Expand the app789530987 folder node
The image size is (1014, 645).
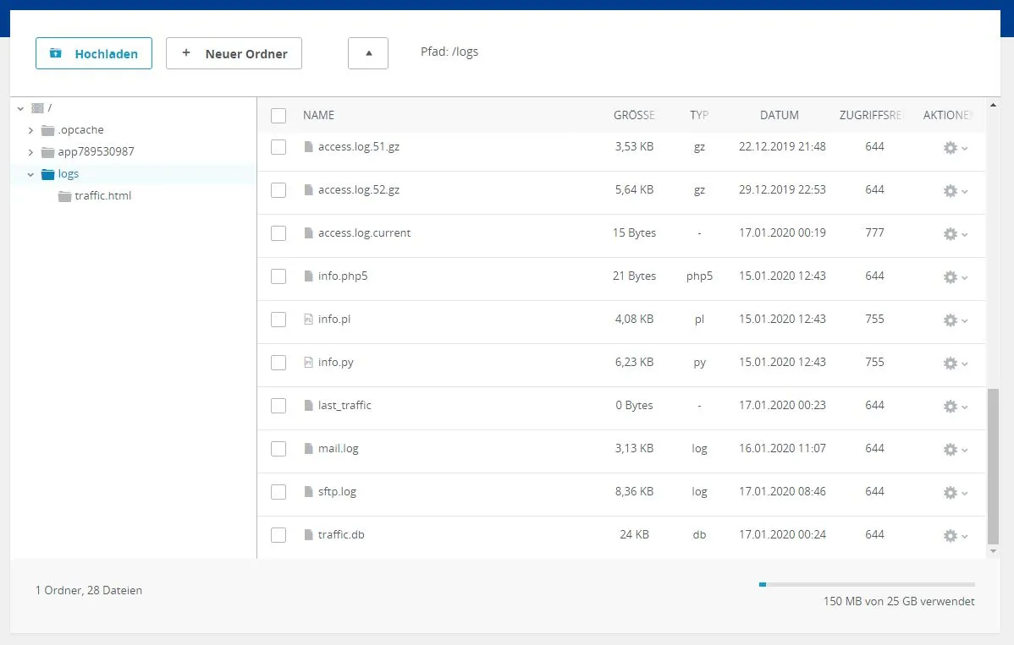[30, 152]
